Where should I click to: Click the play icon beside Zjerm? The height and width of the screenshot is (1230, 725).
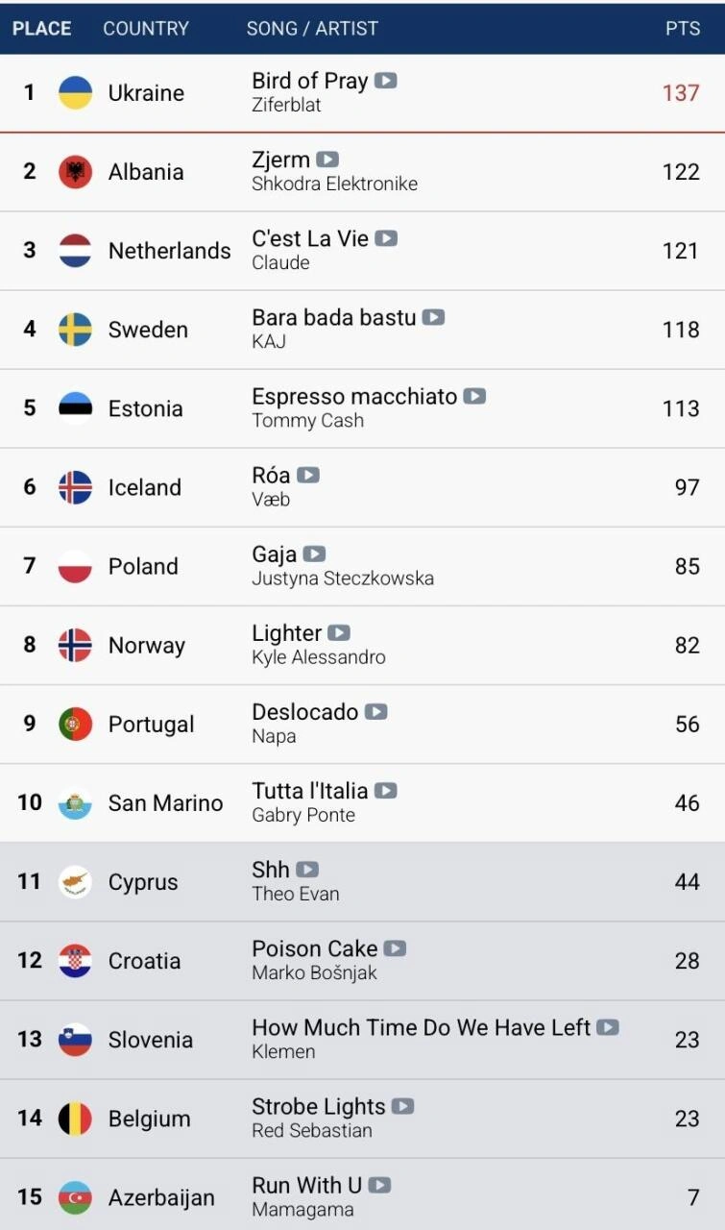coord(327,160)
